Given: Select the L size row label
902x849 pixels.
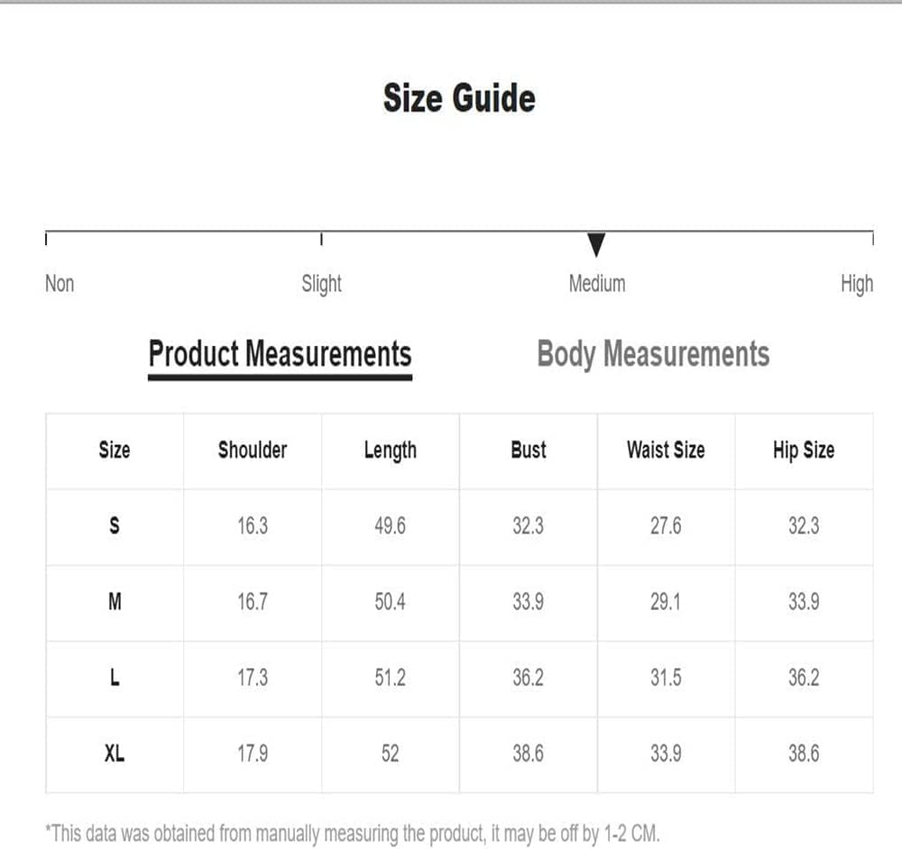Looking at the screenshot, I should pyautogui.click(x=115, y=678).
